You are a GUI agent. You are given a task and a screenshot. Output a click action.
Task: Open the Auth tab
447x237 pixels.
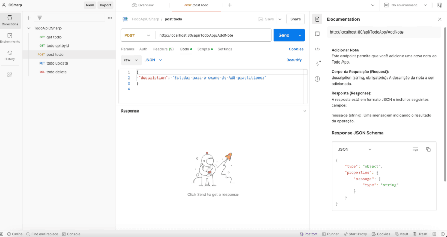143,49
